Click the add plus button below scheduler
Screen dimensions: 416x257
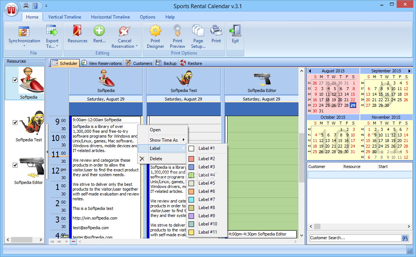pos(66,241)
